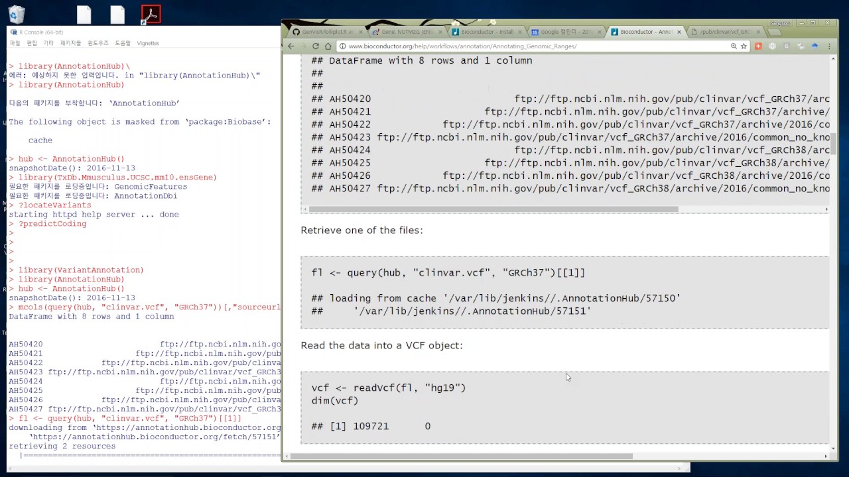Click the 'fl <- query(hub' code line in browser

pos(448,272)
